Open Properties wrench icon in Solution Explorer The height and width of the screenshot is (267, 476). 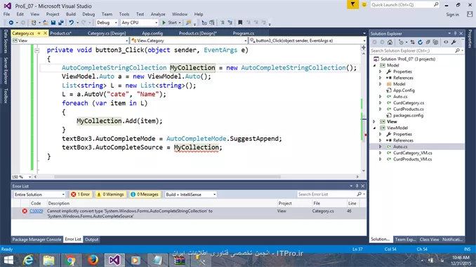[454, 43]
